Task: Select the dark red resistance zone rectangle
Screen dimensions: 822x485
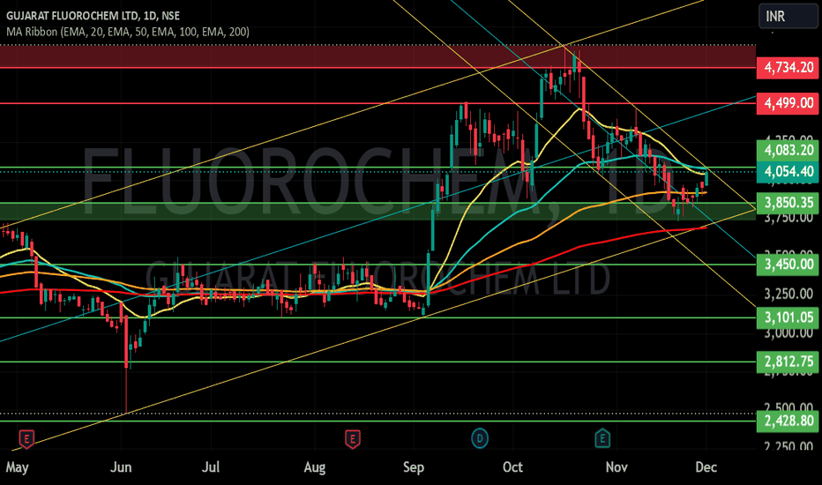Action: [x=377, y=56]
